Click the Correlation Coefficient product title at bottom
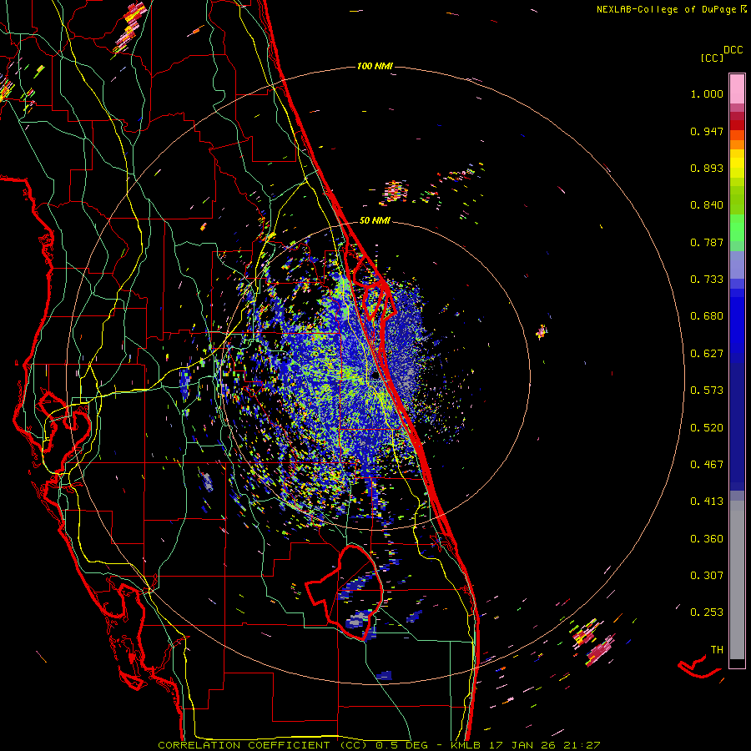The height and width of the screenshot is (751, 751). [379, 745]
